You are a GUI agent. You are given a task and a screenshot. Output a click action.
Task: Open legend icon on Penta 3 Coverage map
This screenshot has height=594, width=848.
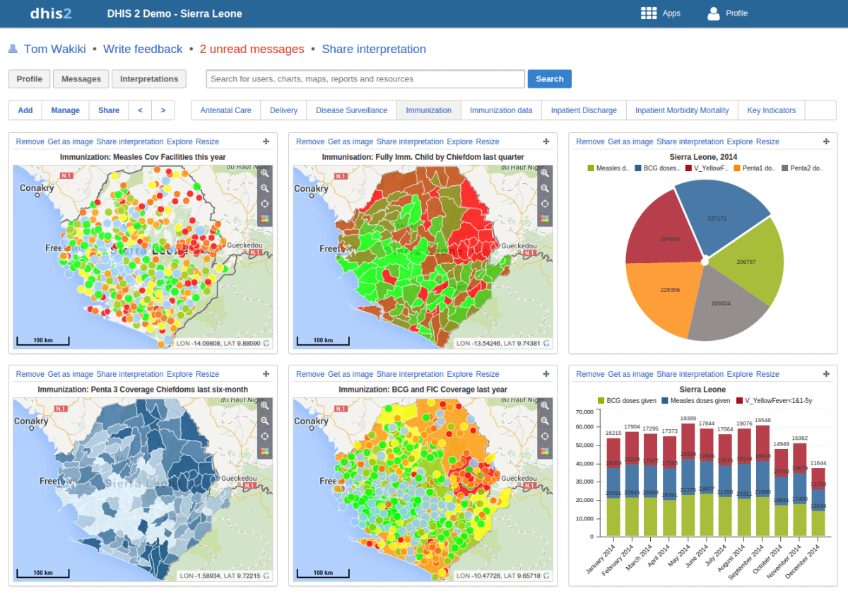(x=265, y=450)
